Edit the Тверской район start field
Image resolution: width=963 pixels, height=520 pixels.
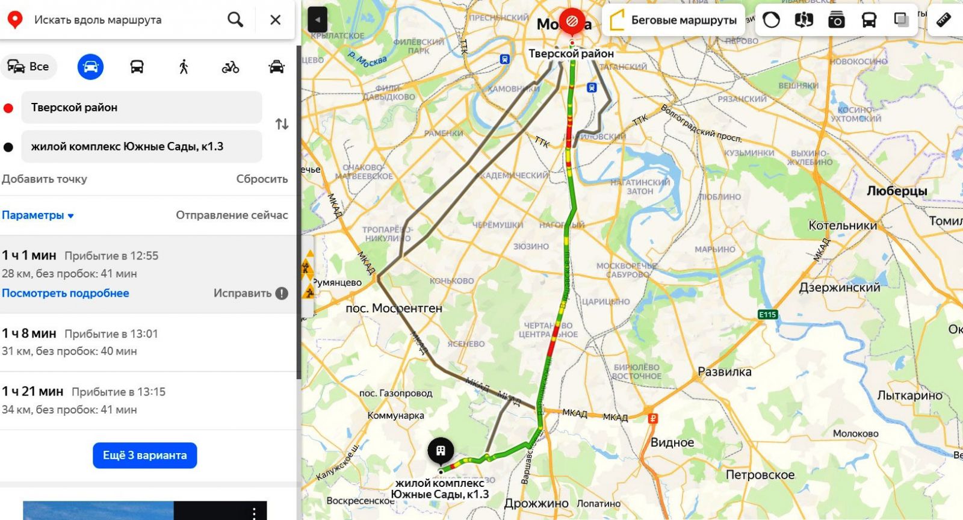[x=141, y=108]
